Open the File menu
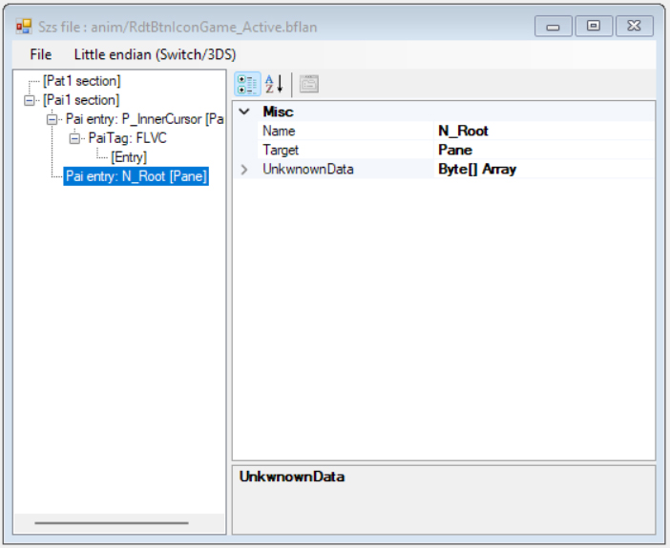Image resolution: width=670 pixels, height=548 pixels. [x=41, y=54]
